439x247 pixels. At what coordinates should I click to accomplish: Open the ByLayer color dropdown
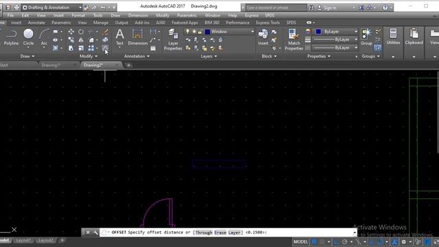coord(356,32)
